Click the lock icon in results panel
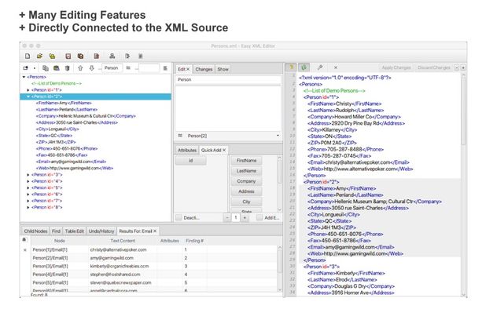Viewport: 486px width, 309px height. [x=24, y=240]
